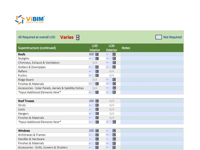
Task: Select the Struts row label
Action: click(22, 105)
